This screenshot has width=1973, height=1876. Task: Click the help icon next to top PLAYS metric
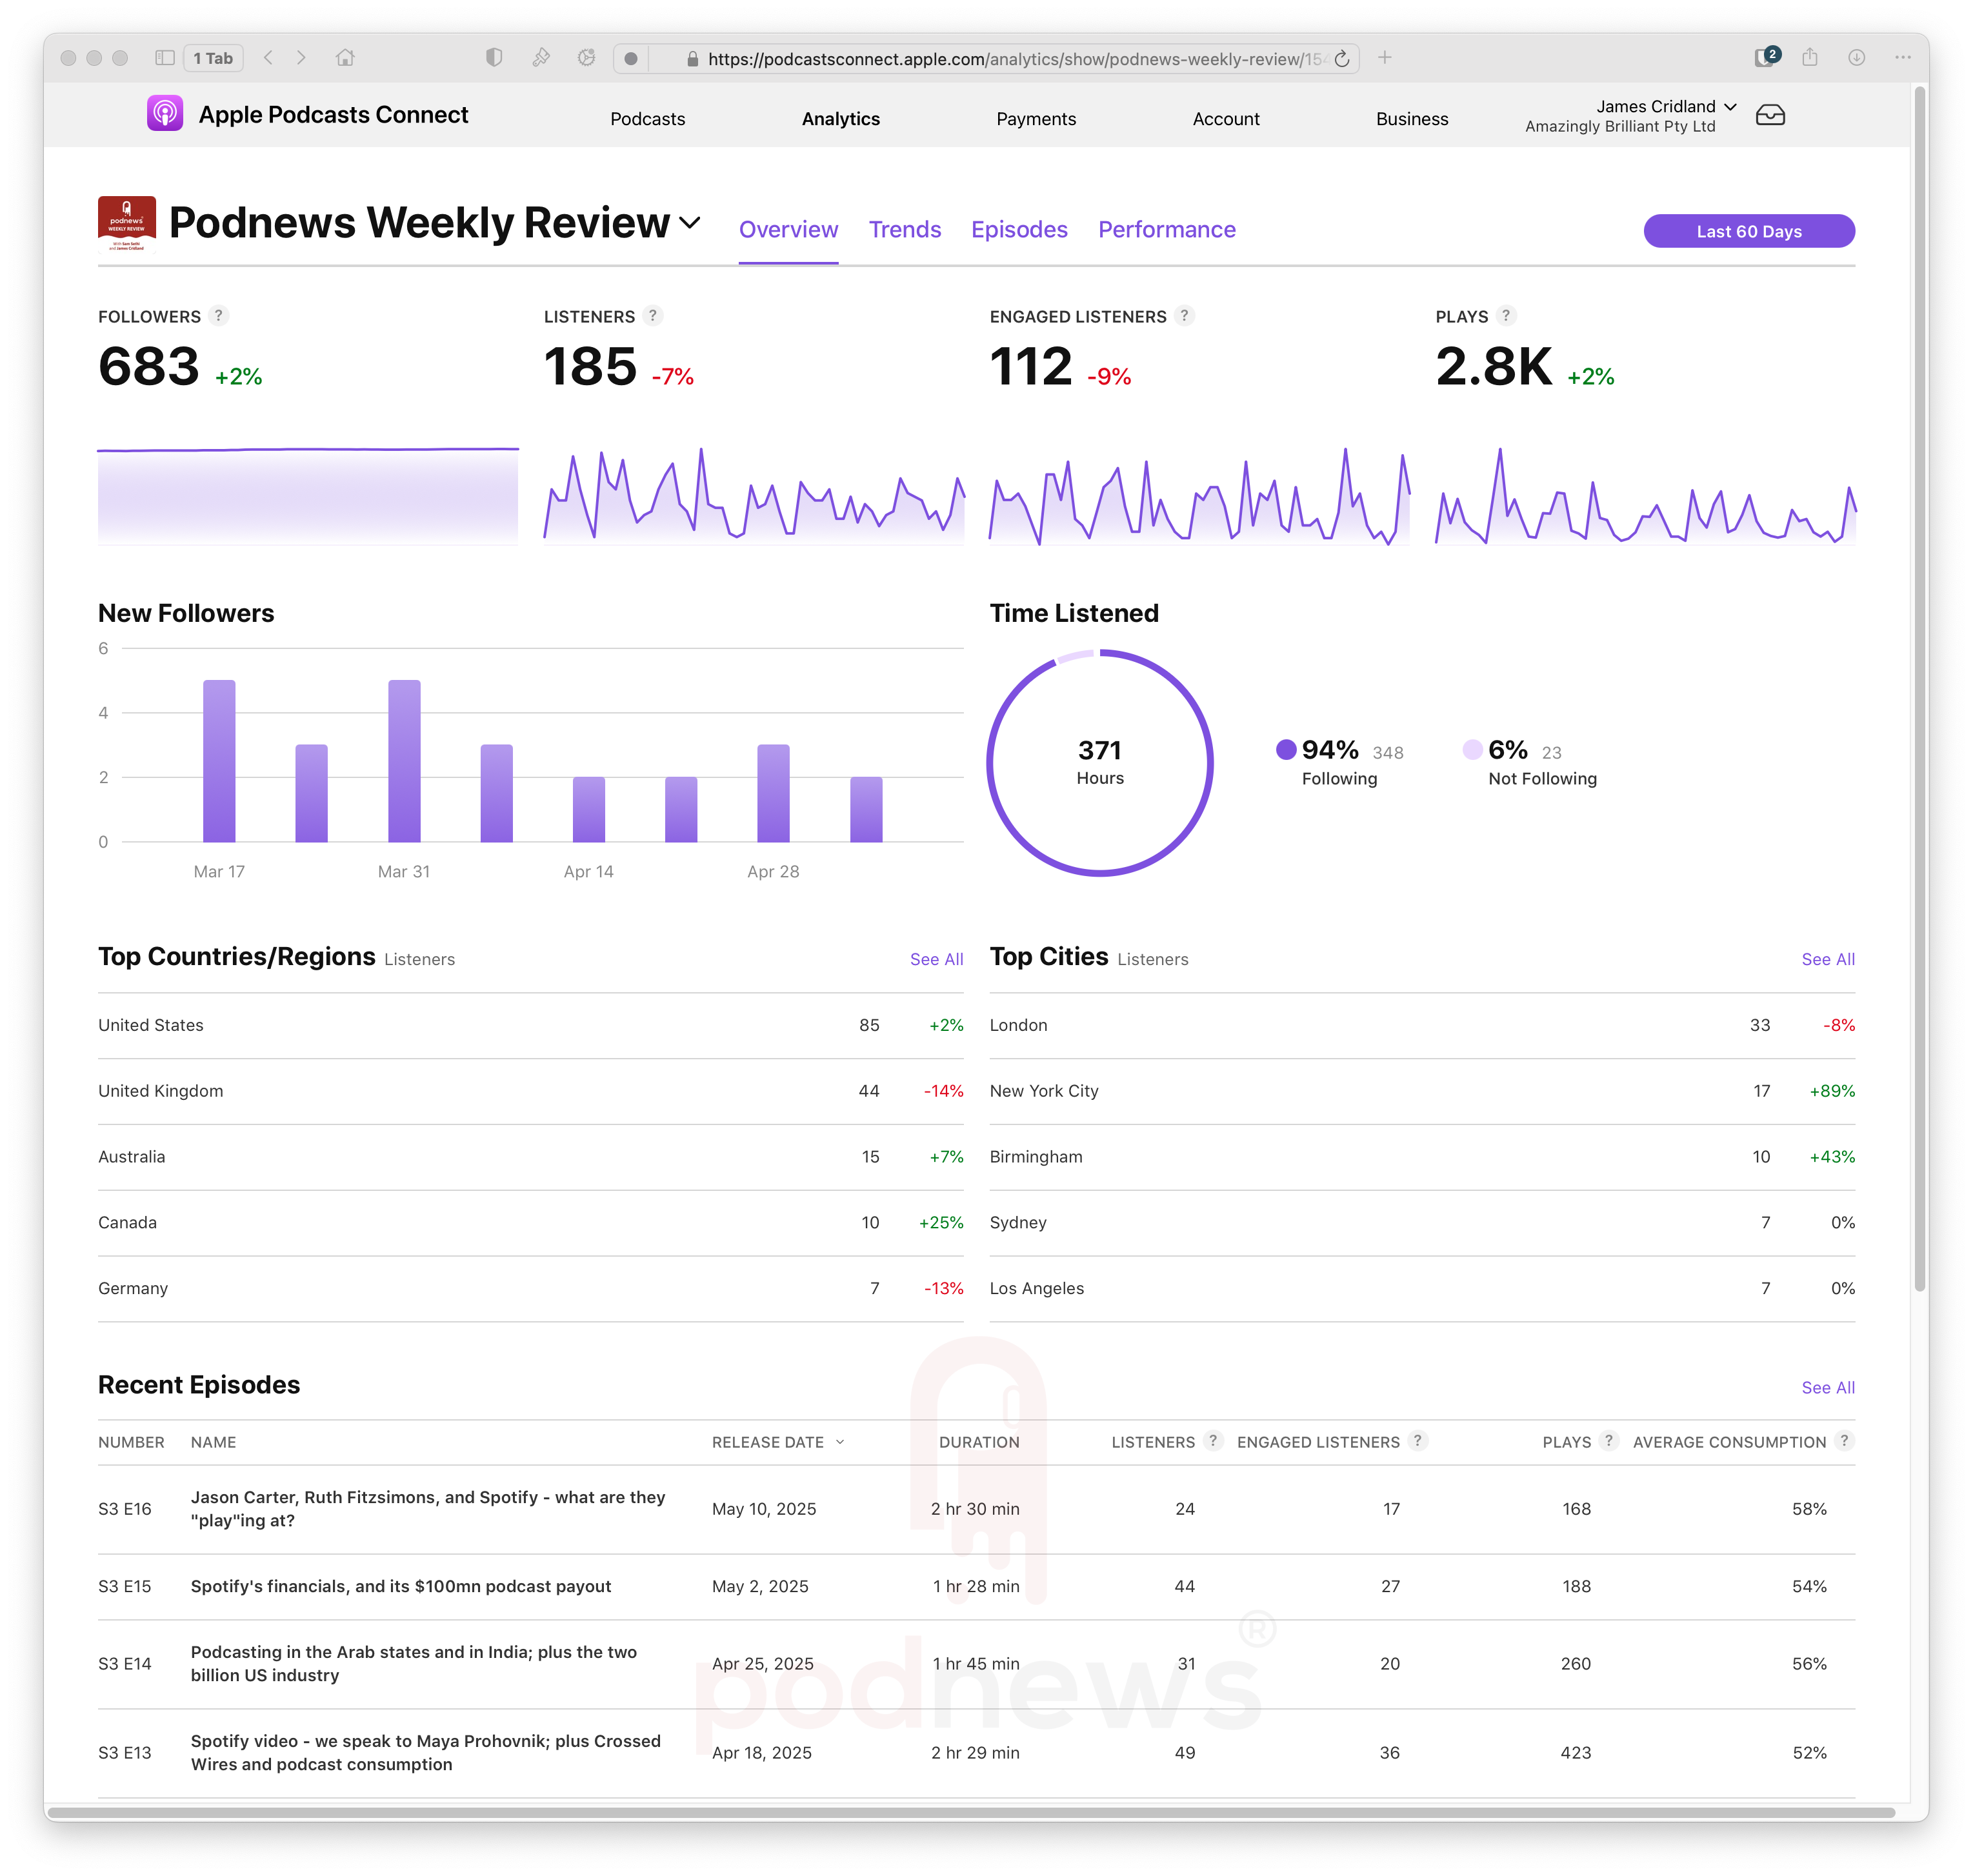tap(1506, 316)
